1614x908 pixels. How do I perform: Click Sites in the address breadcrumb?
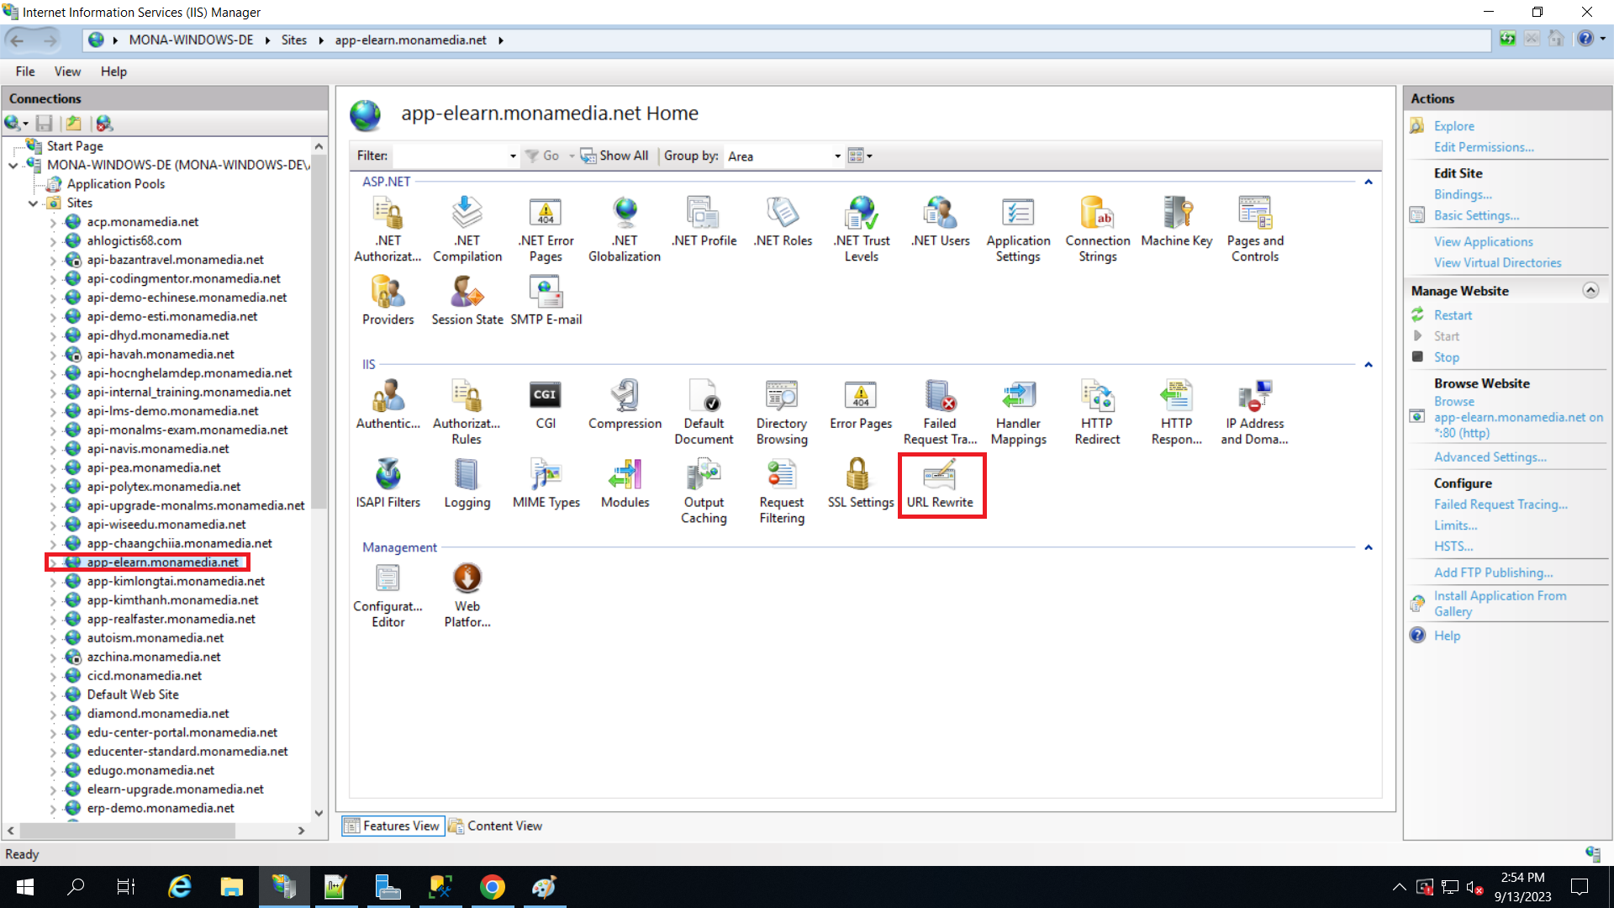pos(293,40)
